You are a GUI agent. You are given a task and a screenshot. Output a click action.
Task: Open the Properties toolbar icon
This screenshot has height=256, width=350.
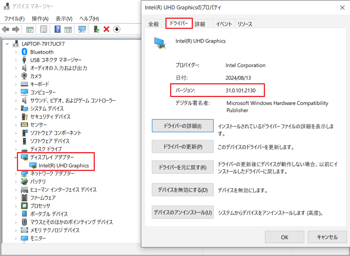(x=43, y=29)
